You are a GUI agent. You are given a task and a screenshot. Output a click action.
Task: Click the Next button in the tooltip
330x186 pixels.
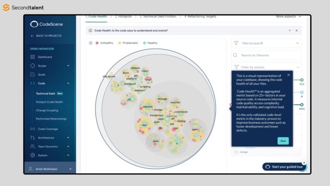[283, 141]
